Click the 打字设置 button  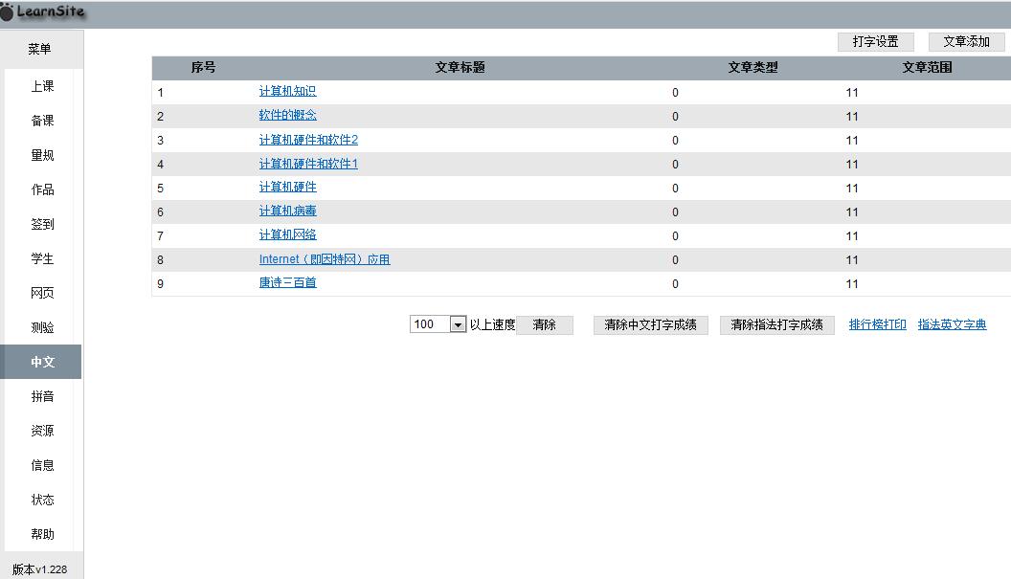point(876,42)
